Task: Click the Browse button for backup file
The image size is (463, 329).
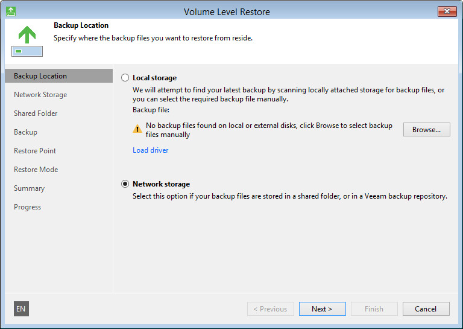Action: 426,129
